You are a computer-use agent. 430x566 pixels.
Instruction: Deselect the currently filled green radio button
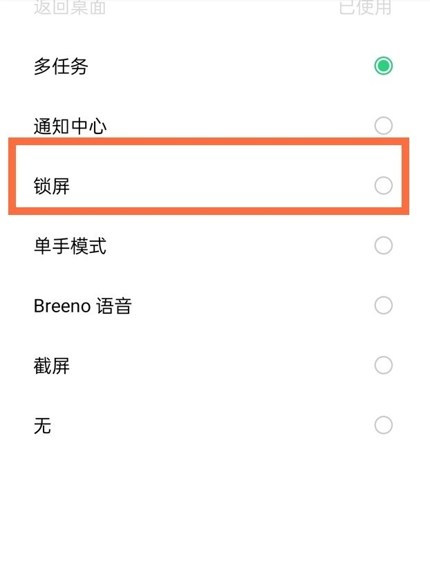pyautogui.click(x=383, y=66)
